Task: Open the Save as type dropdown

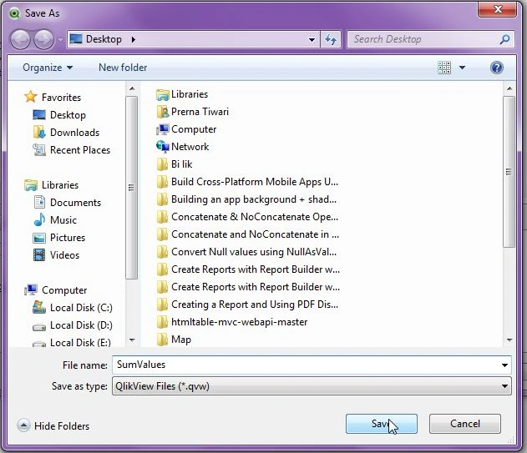Action: click(x=312, y=386)
